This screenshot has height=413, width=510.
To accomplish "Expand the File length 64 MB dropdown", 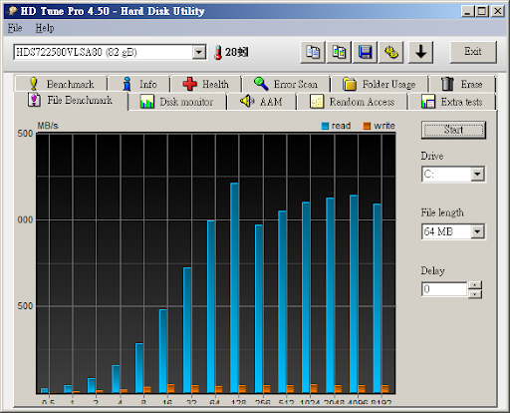I will tap(477, 231).
